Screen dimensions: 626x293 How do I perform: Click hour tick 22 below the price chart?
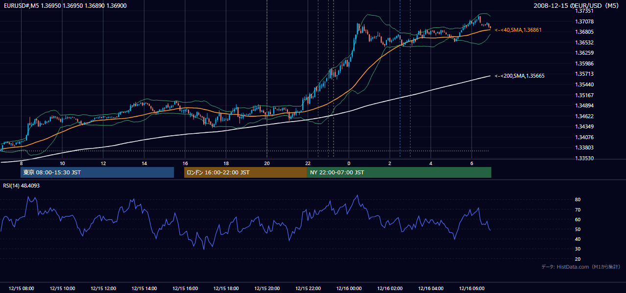coord(308,163)
